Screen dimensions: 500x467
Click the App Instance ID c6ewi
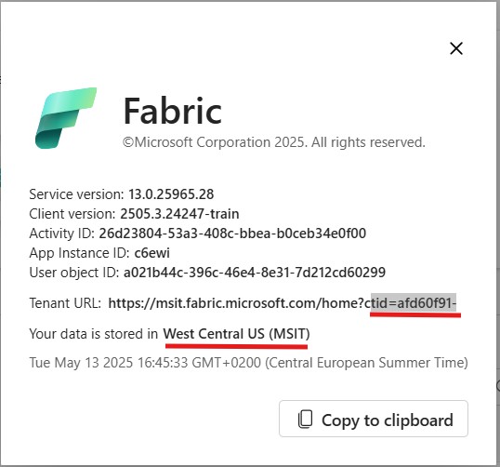point(151,253)
